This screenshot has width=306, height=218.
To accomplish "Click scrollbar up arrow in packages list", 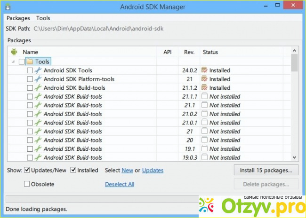I will 294,51.
